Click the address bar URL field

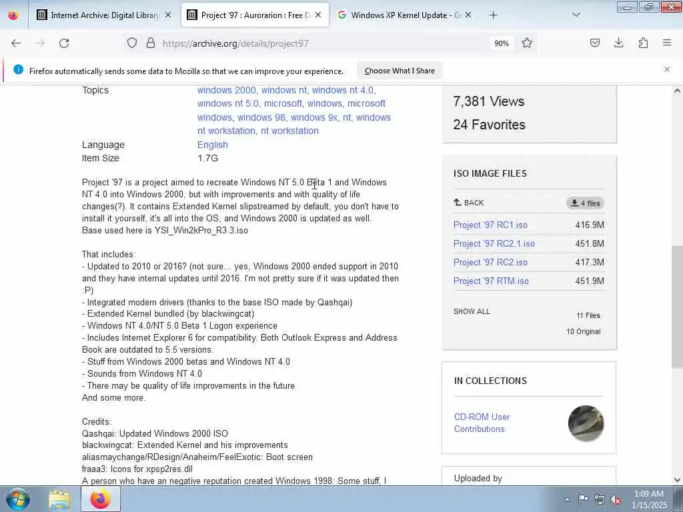coord(323,43)
